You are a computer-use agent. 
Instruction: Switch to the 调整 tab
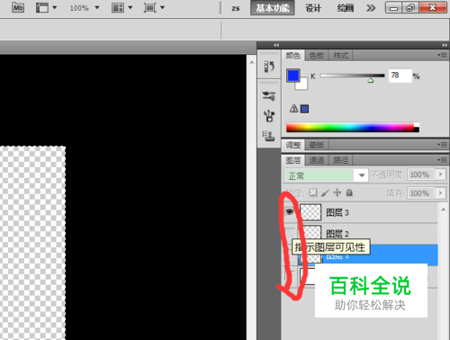click(x=293, y=145)
